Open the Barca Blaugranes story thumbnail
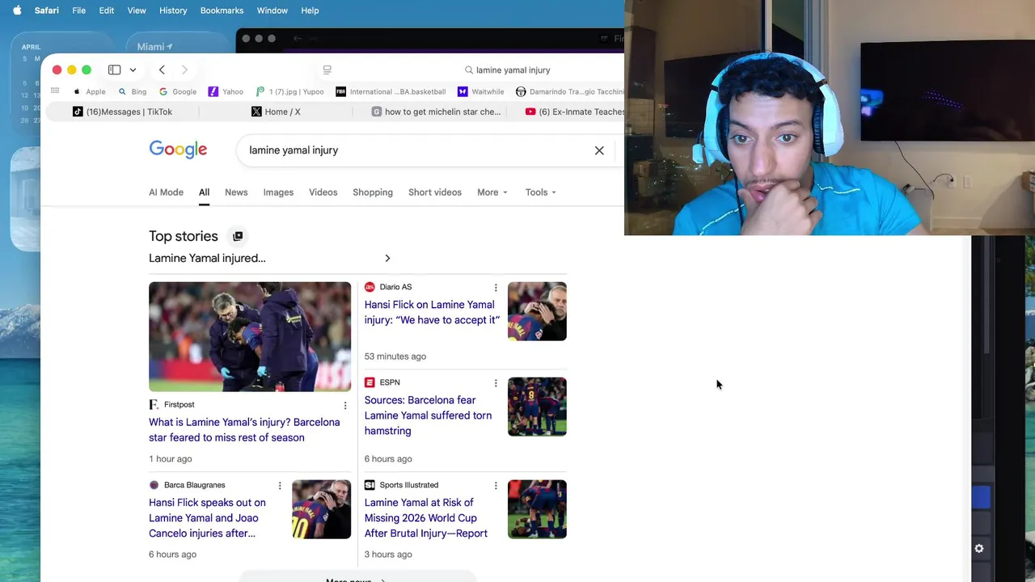The height and width of the screenshot is (582, 1035). tap(322, 509)
